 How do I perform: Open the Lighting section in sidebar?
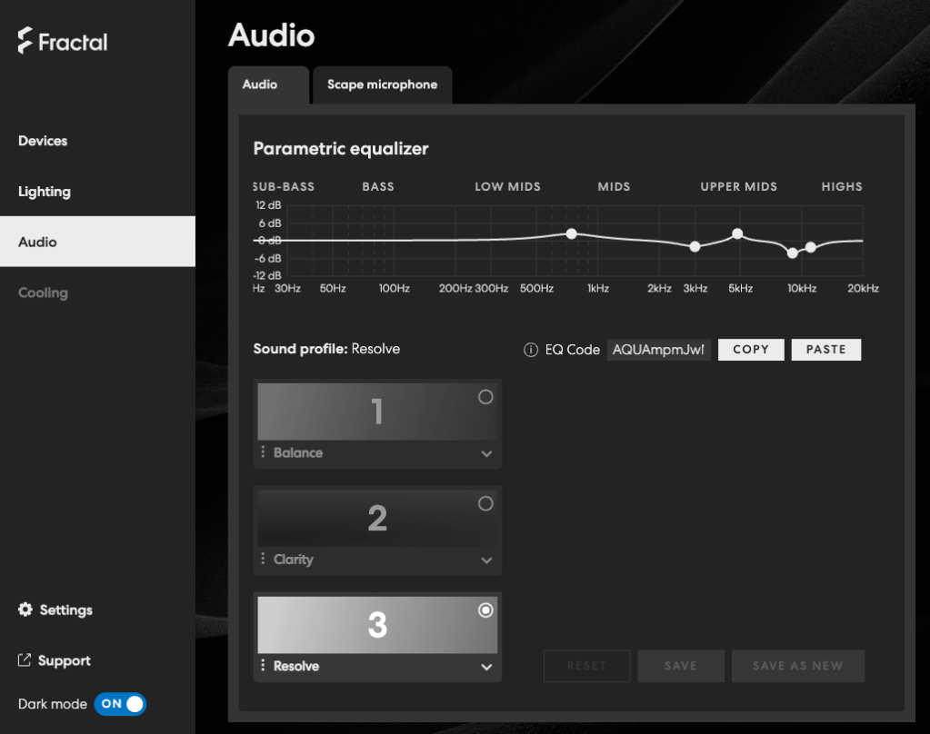[x=45, y=192]
